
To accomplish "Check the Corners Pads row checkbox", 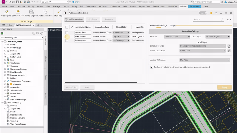I will click(x=67, y=33).
